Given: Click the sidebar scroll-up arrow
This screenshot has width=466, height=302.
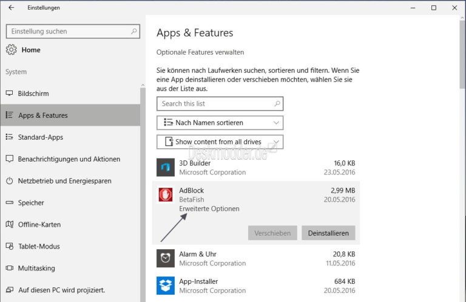Looking at the screenshot, I should (x=143, y=86).
